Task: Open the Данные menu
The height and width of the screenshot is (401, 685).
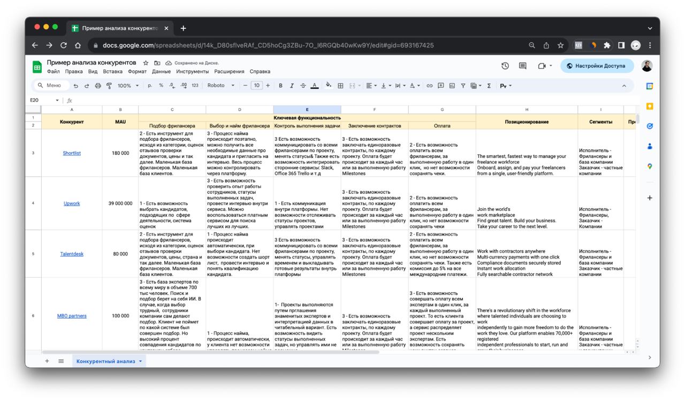Action: [161, 71]
